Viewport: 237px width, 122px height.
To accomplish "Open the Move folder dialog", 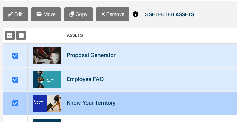I will [46, 14].
